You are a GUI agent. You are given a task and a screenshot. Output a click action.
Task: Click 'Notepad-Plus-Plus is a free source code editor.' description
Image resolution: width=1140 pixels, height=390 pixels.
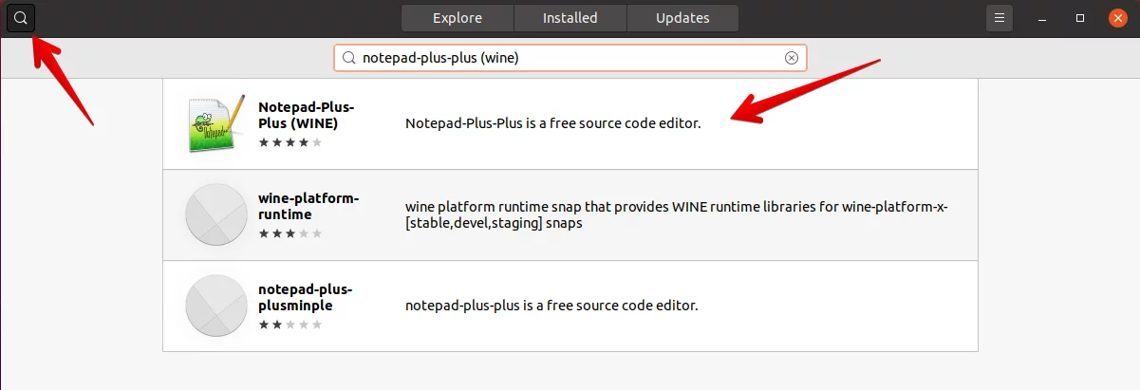pyautogui.click(x=553, y=123)
